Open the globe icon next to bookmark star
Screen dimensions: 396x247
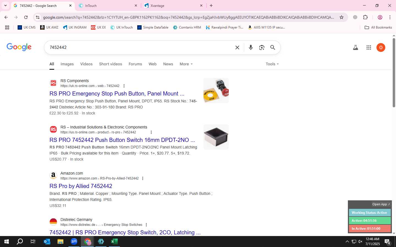click(x=355, y=17)
